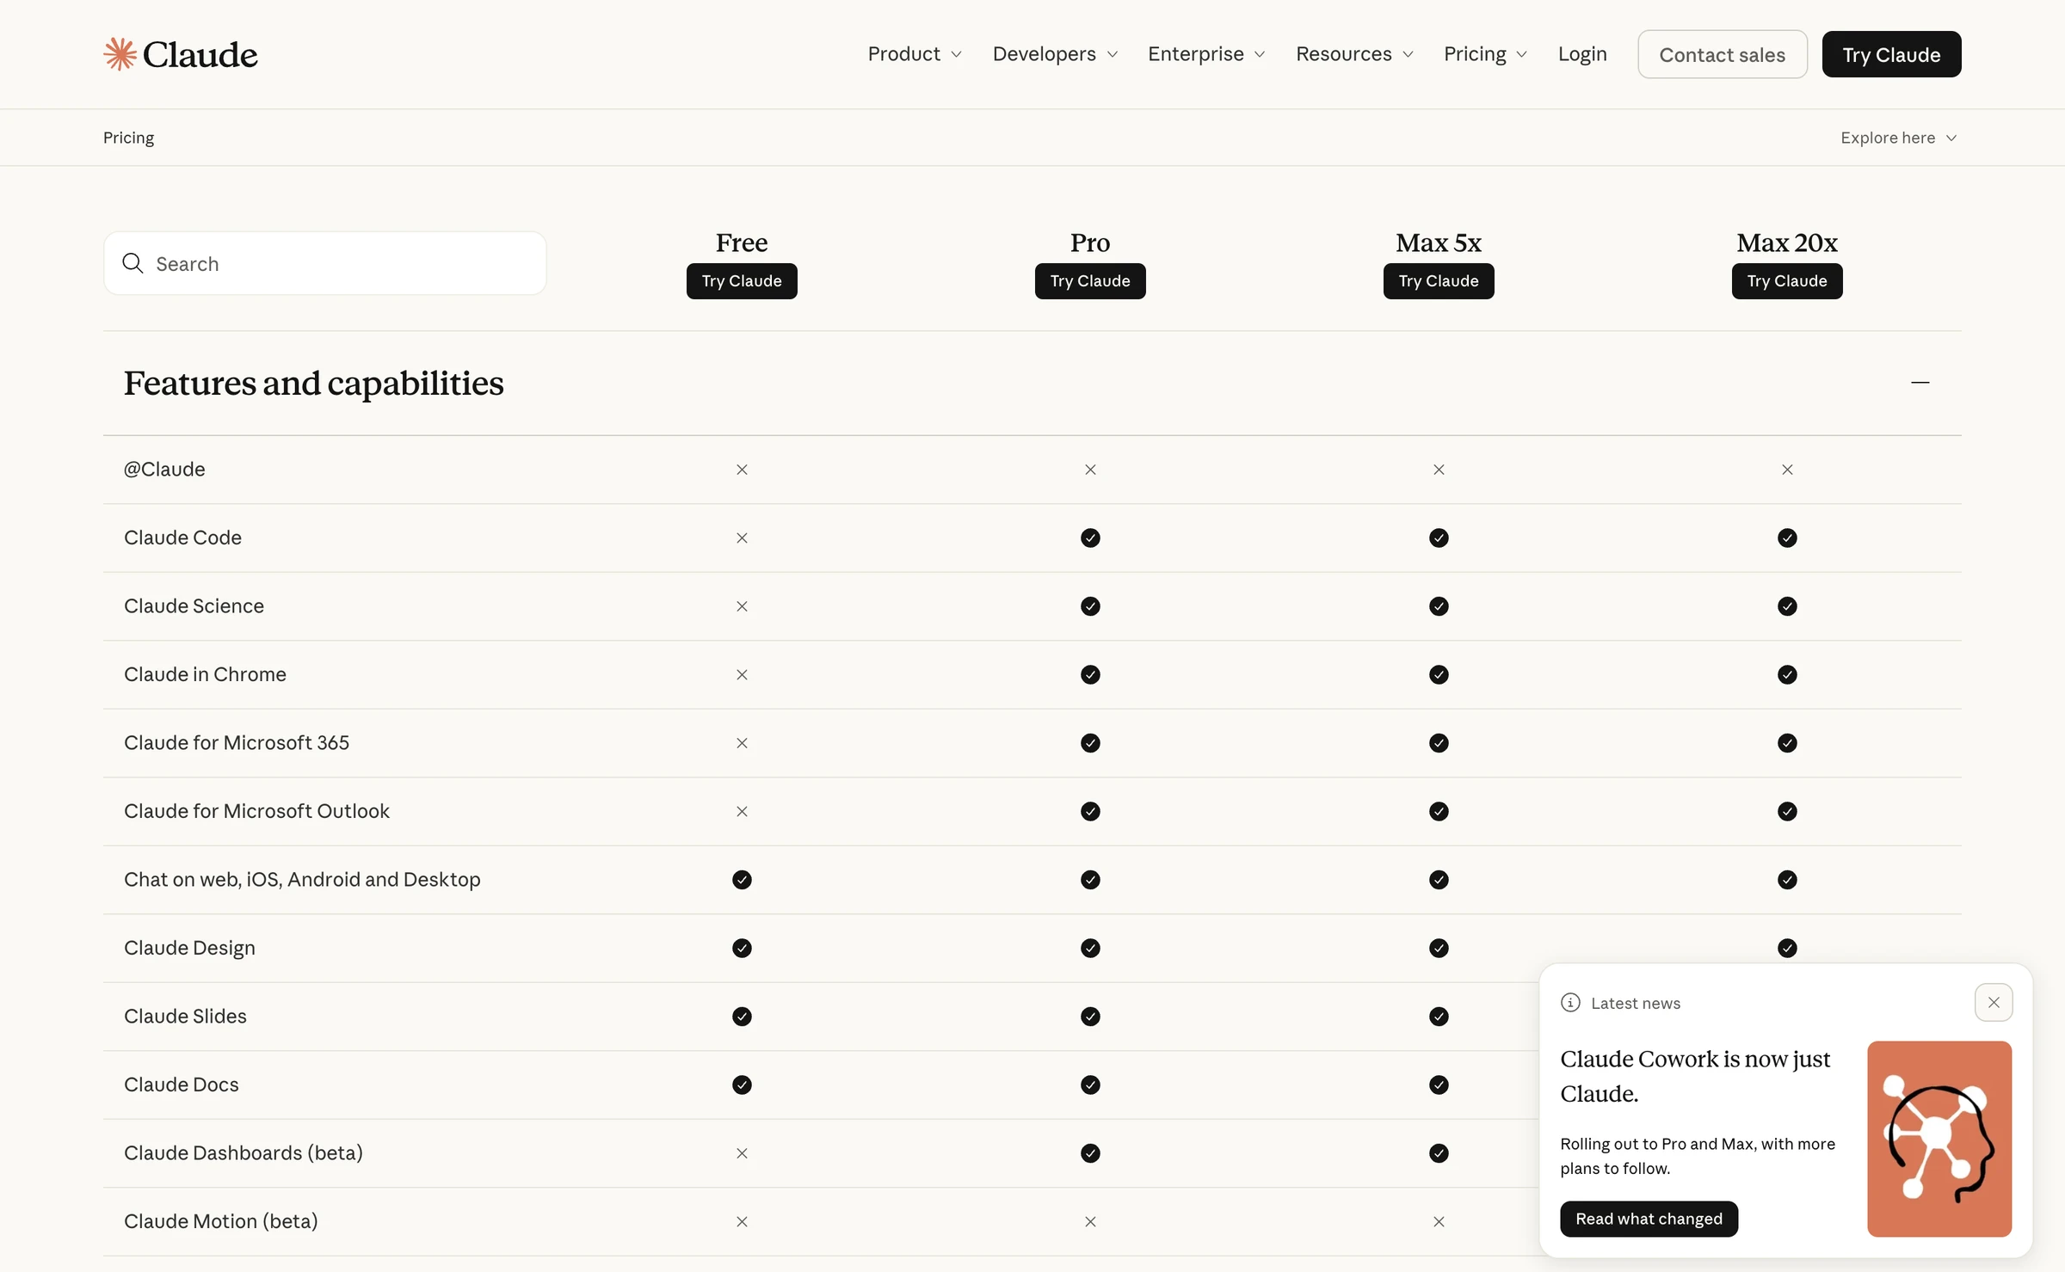Viewport: 2065px width, 1272px height.
Task: Click the Pro X mark for Claude Motion
Action: (x=1090, y=1221)
